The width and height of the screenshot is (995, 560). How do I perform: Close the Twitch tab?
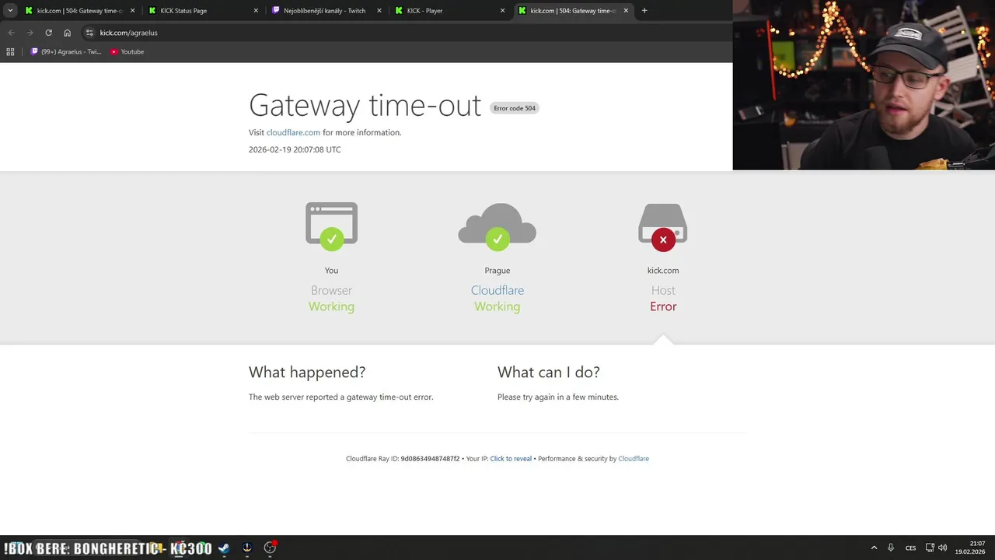pos(379,11)
